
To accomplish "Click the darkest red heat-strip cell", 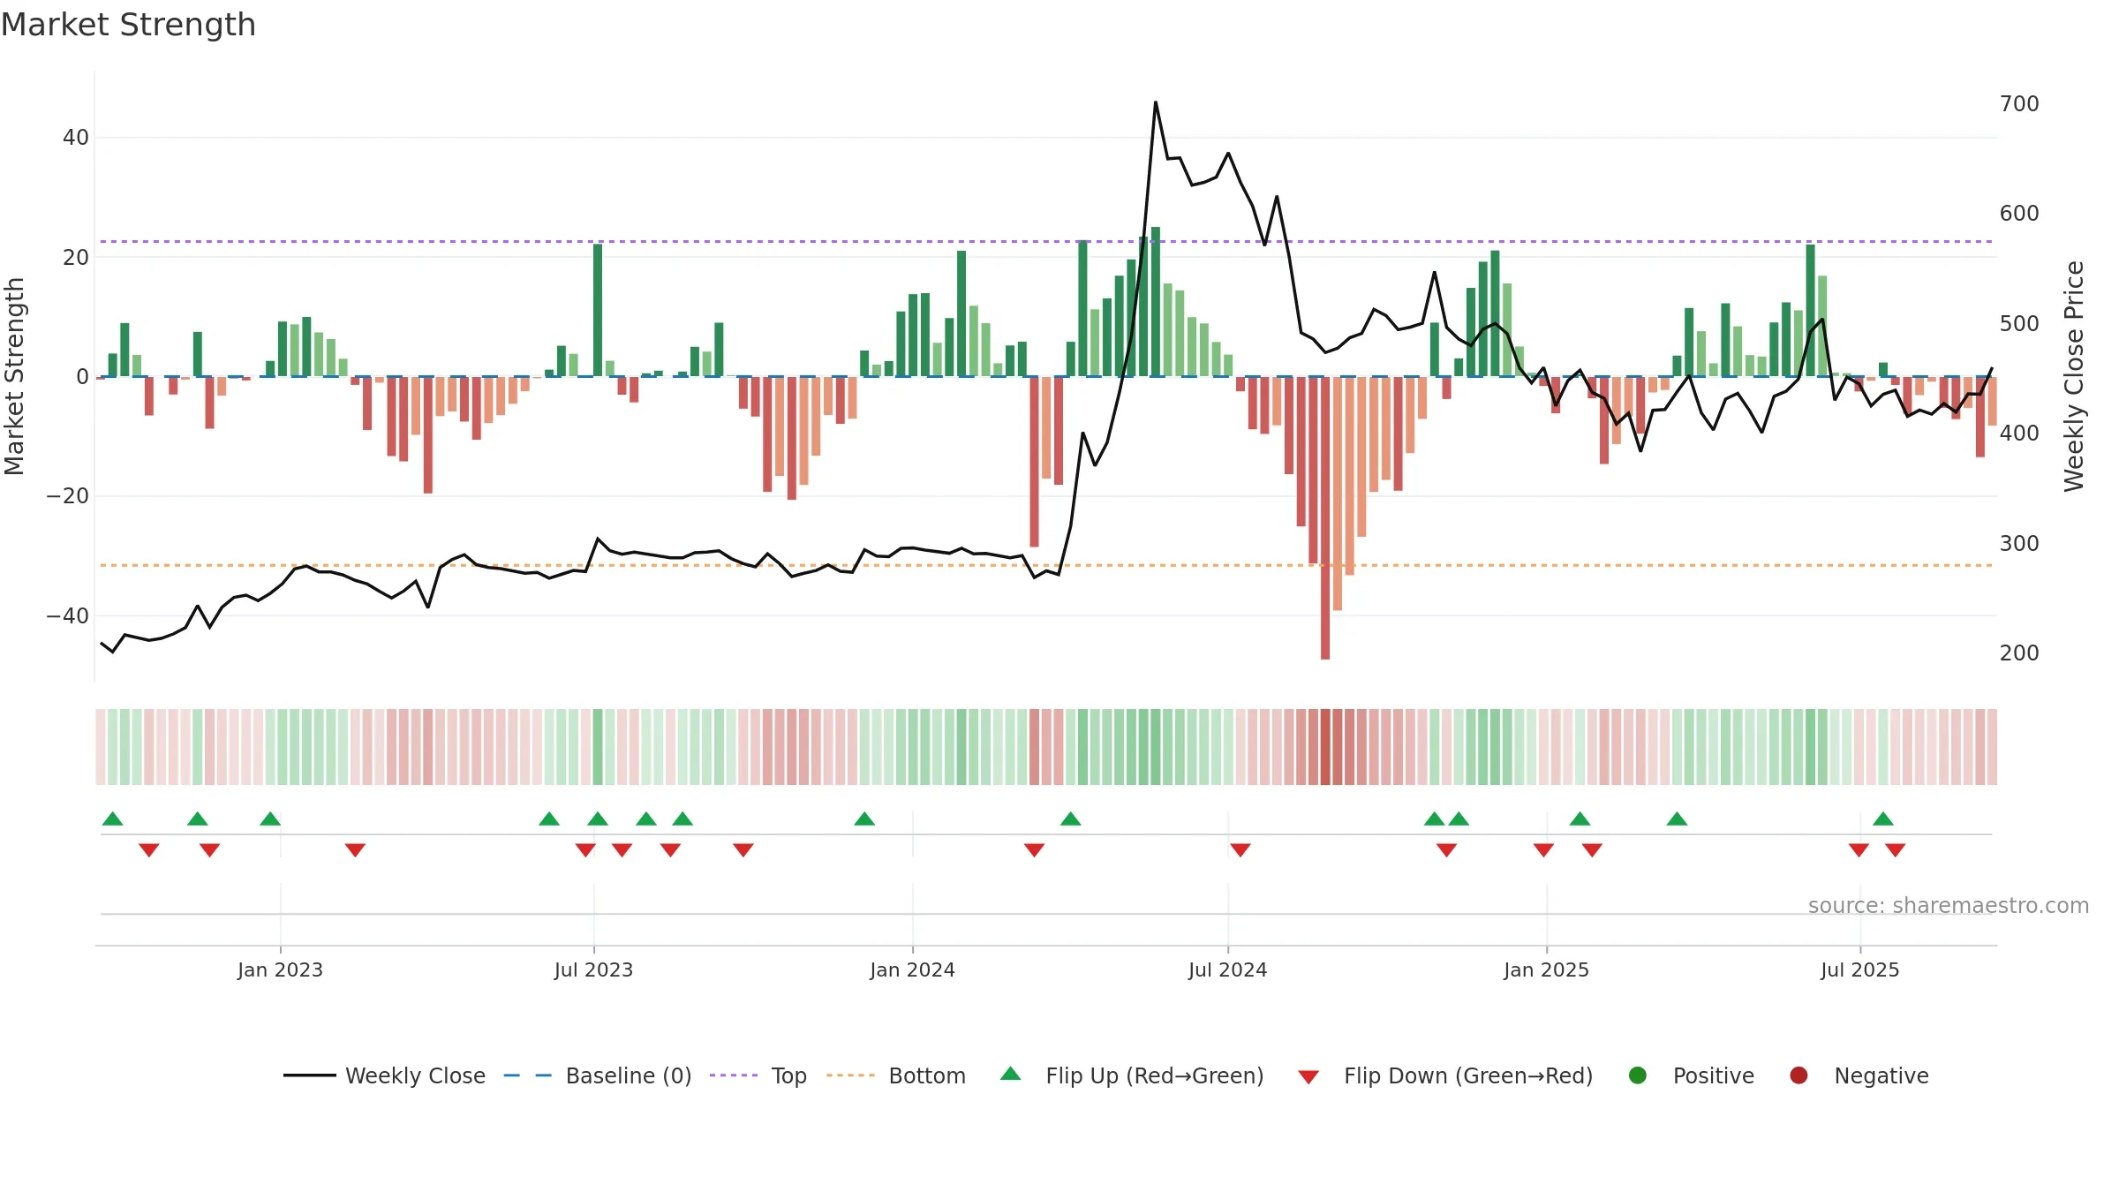I will (1325, 747).
